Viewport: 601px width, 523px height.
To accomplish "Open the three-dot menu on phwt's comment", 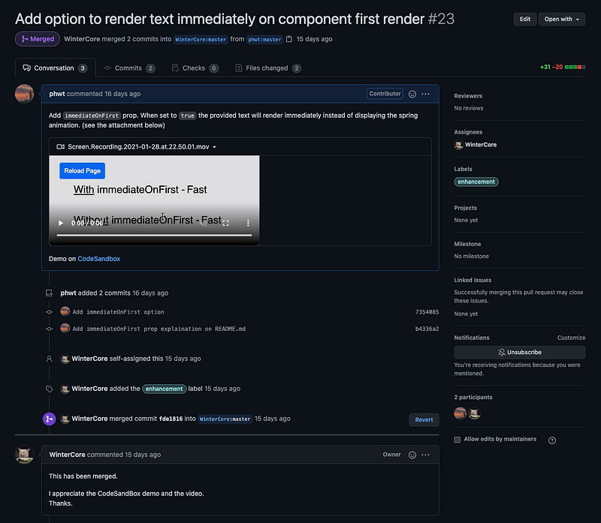I will tap(425, 94).
